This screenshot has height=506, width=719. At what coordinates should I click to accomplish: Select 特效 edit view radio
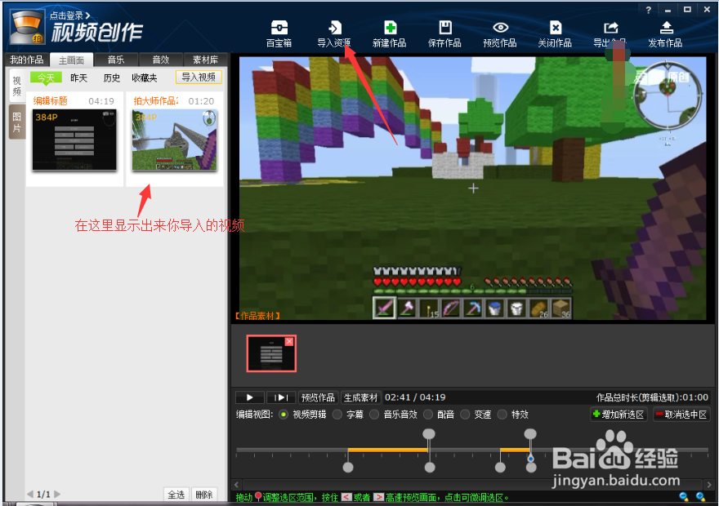pyautogui.click(x=502, y=415)
